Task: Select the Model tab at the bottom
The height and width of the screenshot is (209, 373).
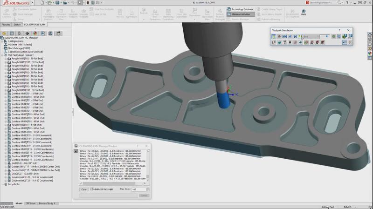Action: 19,203
